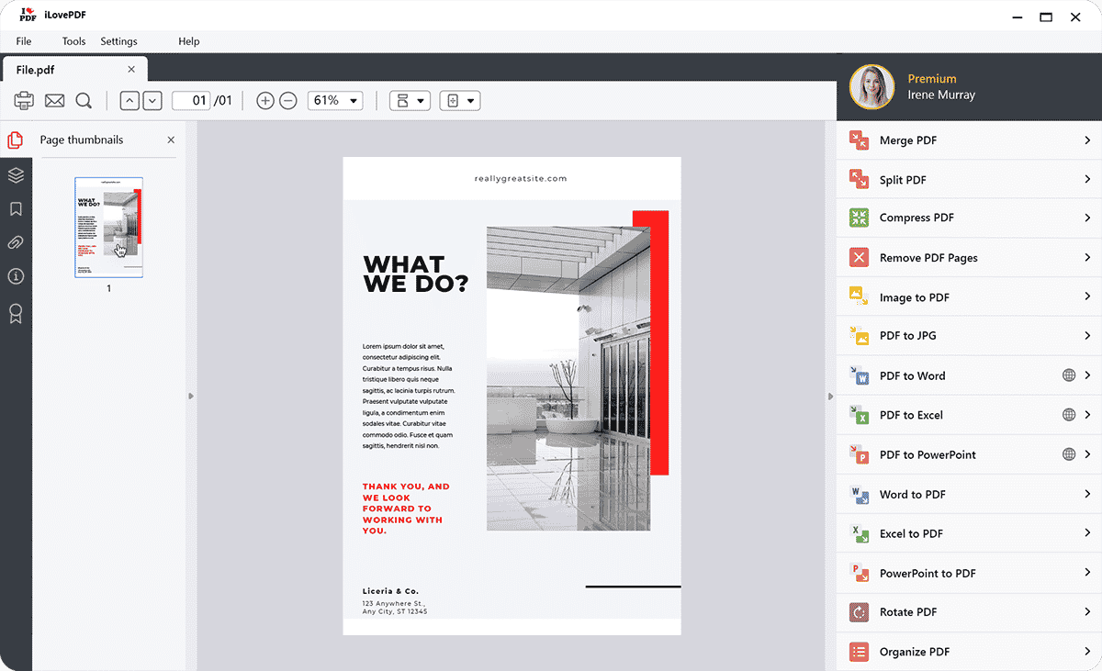This screenshot has width=1102, height=671.
Task: Click the print icon in toolbar
Action: click(24, 101)
